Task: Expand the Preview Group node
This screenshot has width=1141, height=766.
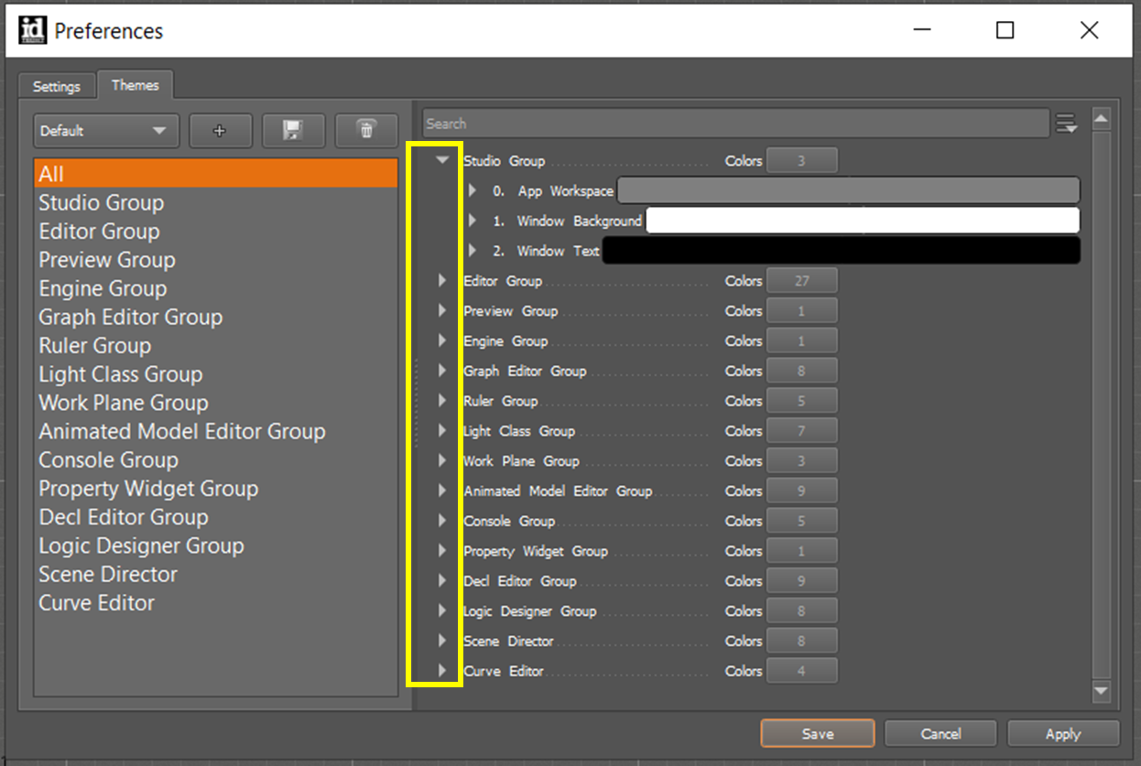Action: (x=442, y=310)
